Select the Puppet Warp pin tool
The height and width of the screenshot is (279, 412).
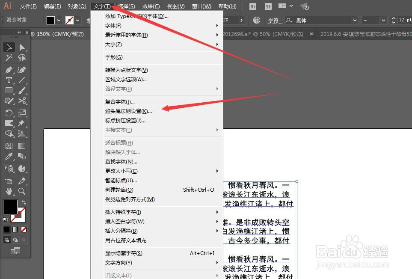(x=22, y=123)
